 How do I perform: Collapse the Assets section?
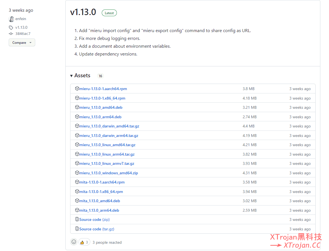tap(80, 76)
